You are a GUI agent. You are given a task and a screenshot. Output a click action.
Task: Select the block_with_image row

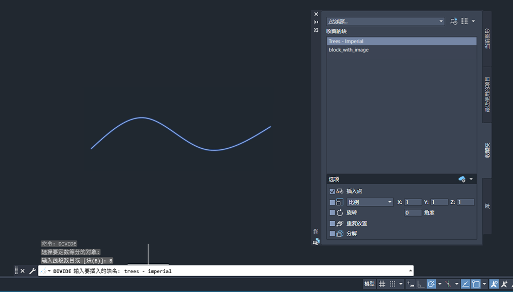[401, 50]
